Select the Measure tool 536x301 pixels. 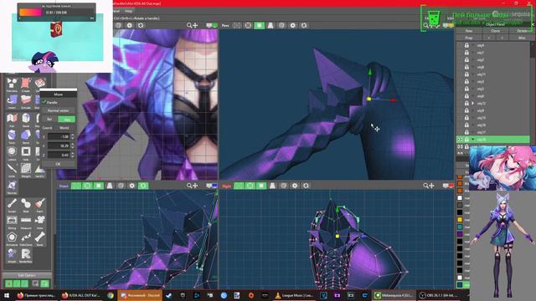[x=26, y=222]
